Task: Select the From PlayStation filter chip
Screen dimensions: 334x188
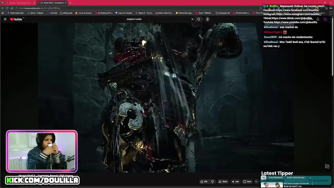Action: 276,178
